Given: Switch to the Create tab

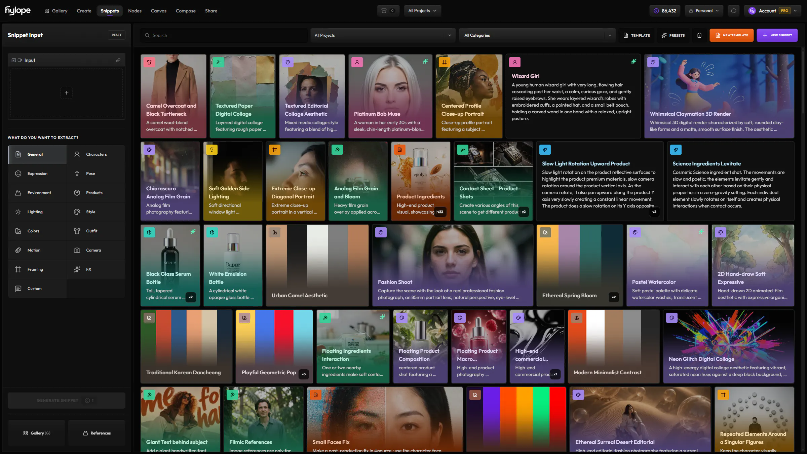Looking at the screenshot, I should pos(84,11).
